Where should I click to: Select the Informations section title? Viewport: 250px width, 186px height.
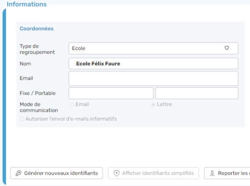(26, 4)
